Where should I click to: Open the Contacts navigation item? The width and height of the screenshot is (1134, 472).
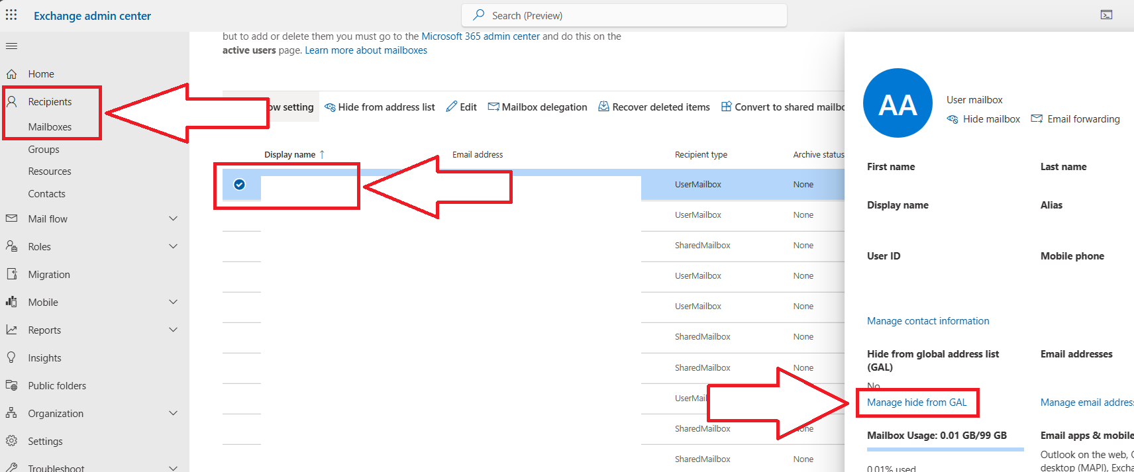[x=46, y=194]
